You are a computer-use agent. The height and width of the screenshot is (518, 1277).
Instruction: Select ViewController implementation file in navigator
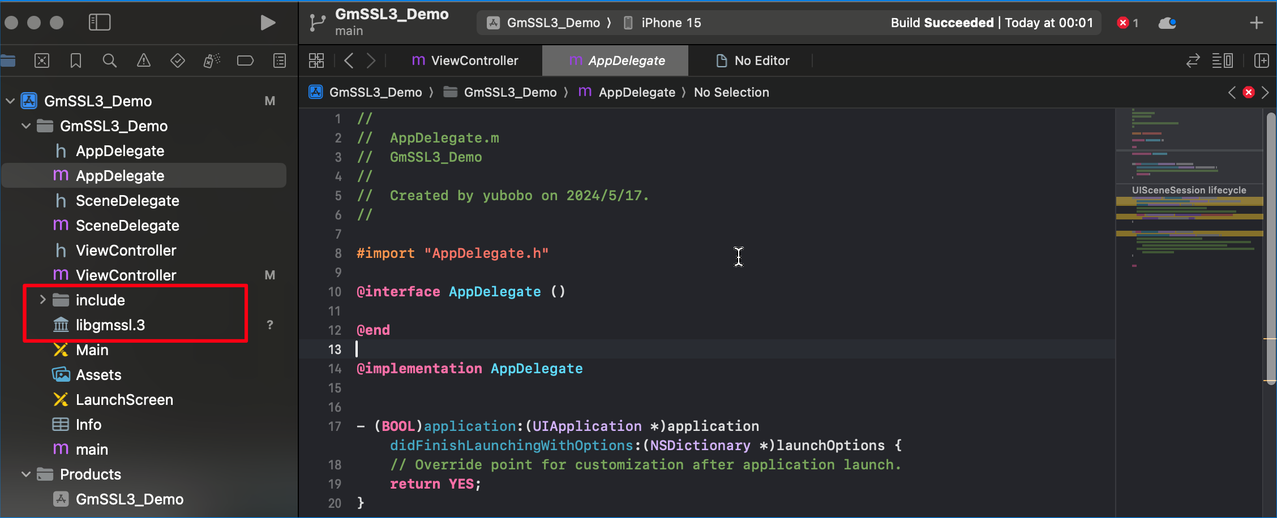(126, 275)
